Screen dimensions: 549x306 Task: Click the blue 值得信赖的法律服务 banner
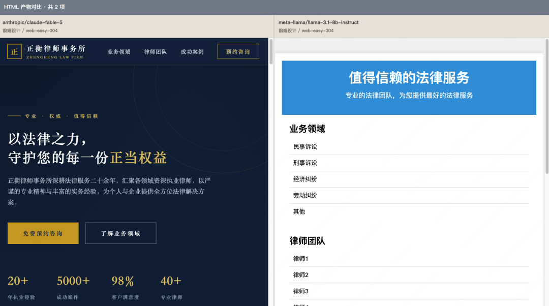click(x=409, y=87)
